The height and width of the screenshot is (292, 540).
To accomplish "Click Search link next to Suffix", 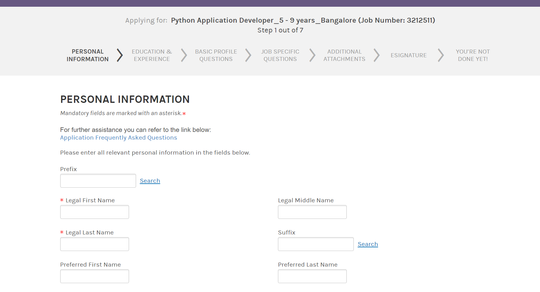I will click(368, 244).
